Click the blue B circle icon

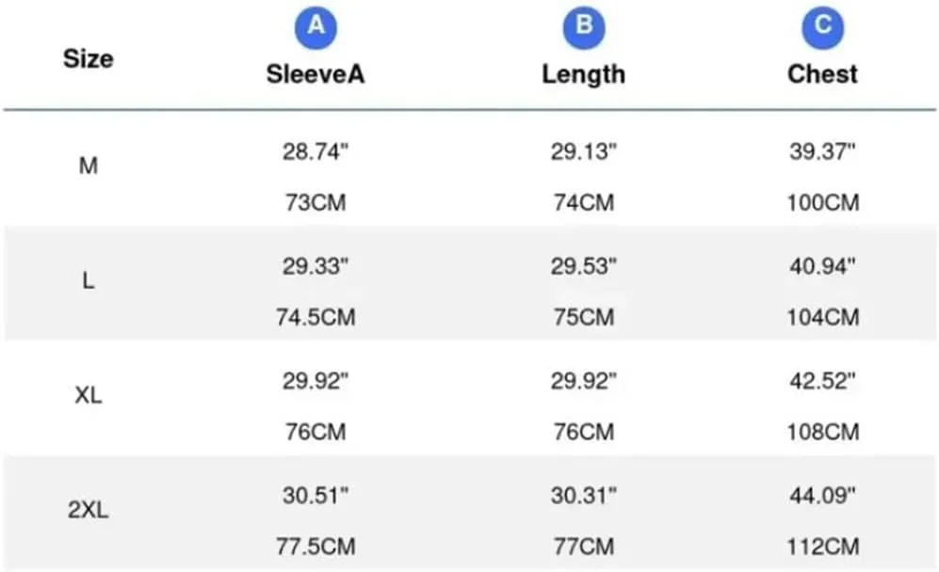point(584,27)
